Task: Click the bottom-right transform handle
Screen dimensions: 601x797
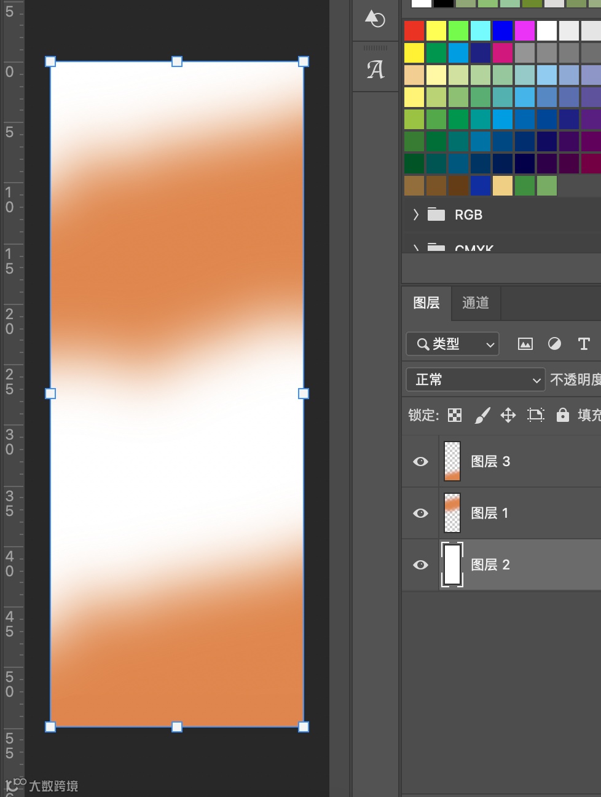Action: (304, 727)
